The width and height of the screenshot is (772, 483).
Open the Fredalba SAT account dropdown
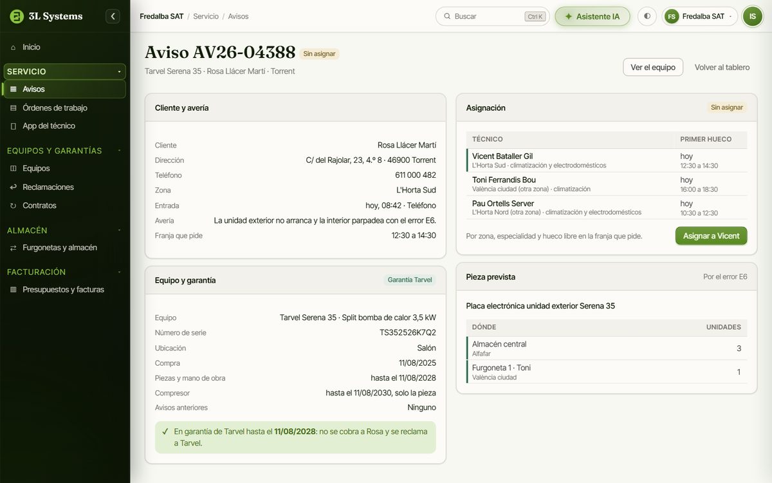pyautogui.click(x=700, y=17)
